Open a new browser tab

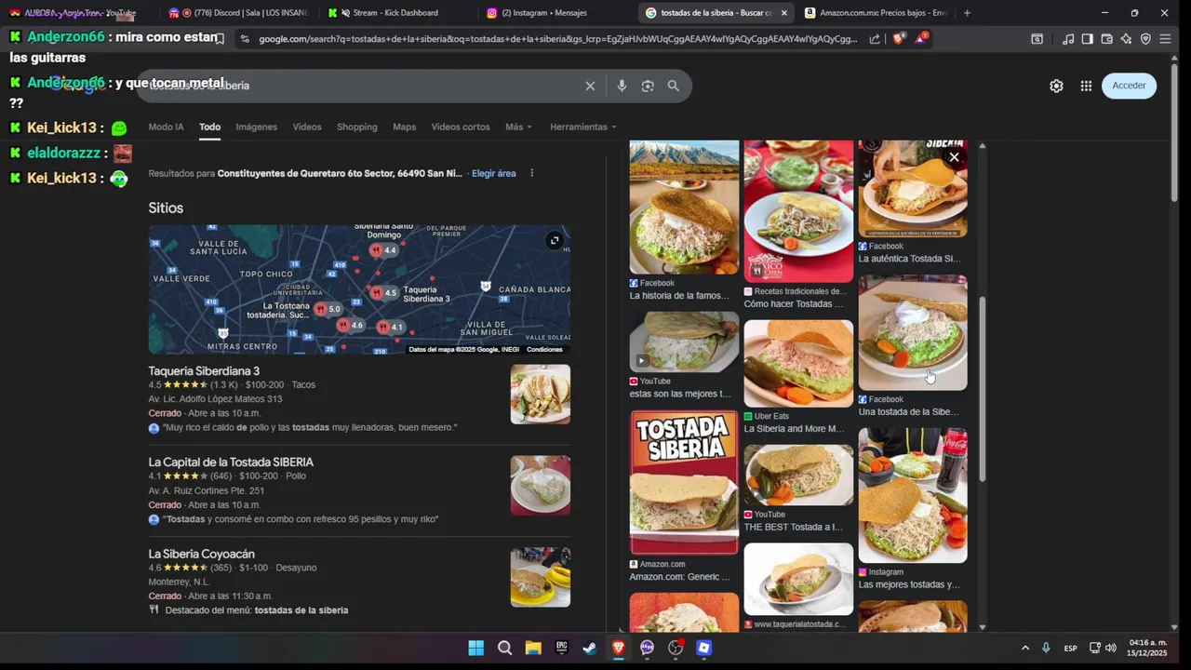click(x=968, y=13)
